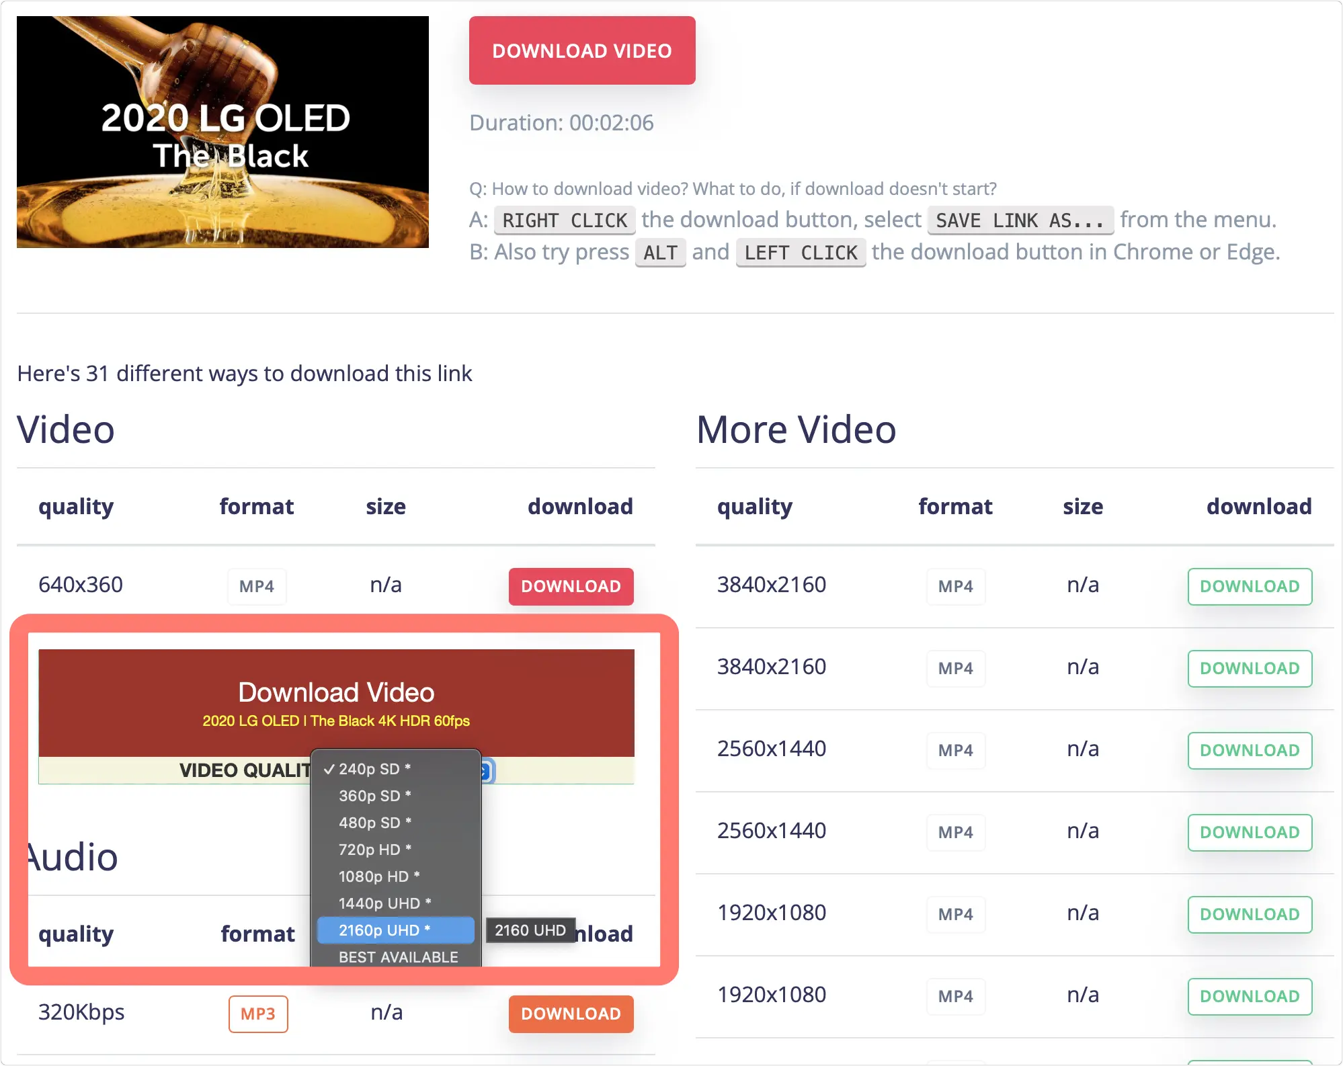
Task: Click the '2020 LG OLED | The Black 4K HDR 60fps' title
Action: [x=336, y=721]
